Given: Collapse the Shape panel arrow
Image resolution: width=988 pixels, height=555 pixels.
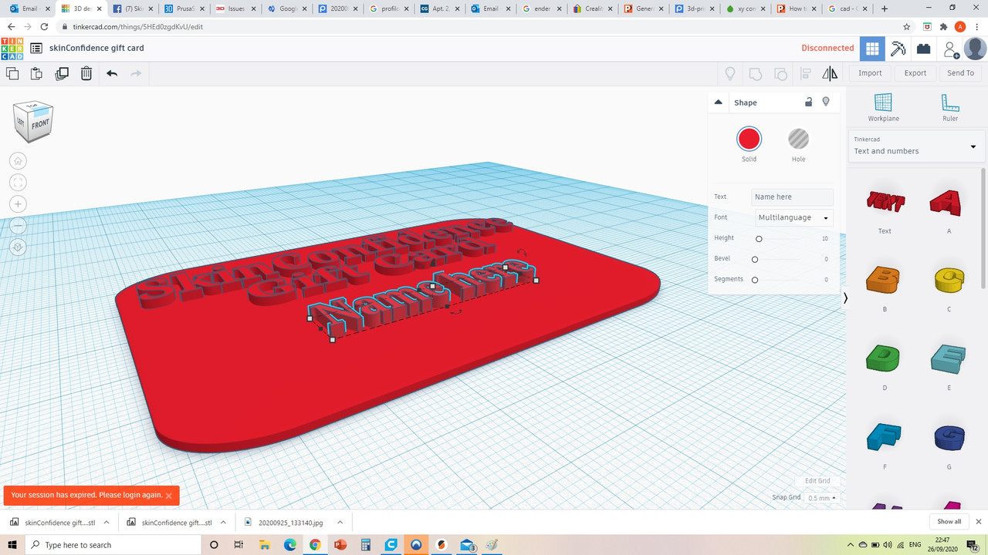Looking at the screenshot, I should (719, 103).
